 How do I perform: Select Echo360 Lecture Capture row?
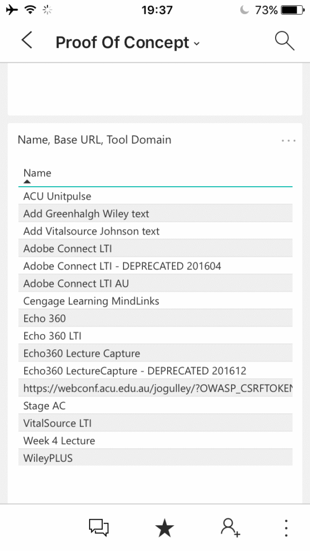(x=155, y=353)
